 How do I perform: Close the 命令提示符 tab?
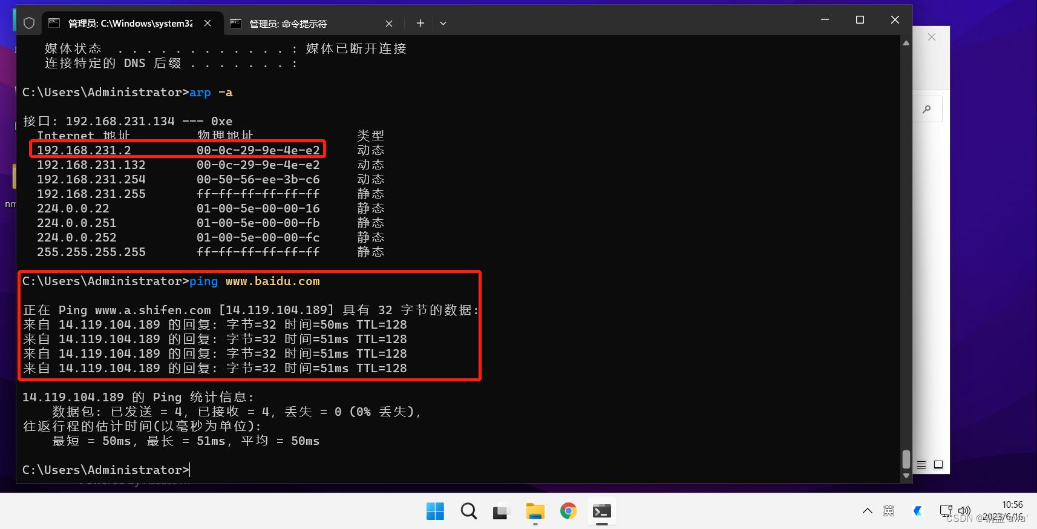click(x=389, y=24)
